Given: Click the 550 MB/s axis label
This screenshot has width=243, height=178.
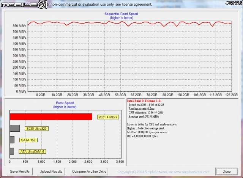Looking at the screenshot, I should point(19,26).
